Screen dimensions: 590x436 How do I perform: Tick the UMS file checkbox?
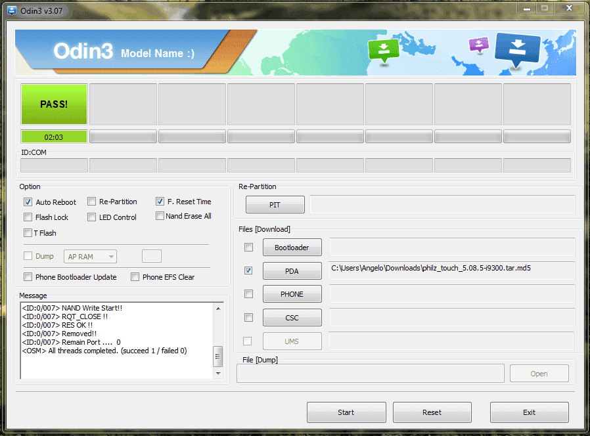point(247,341)
